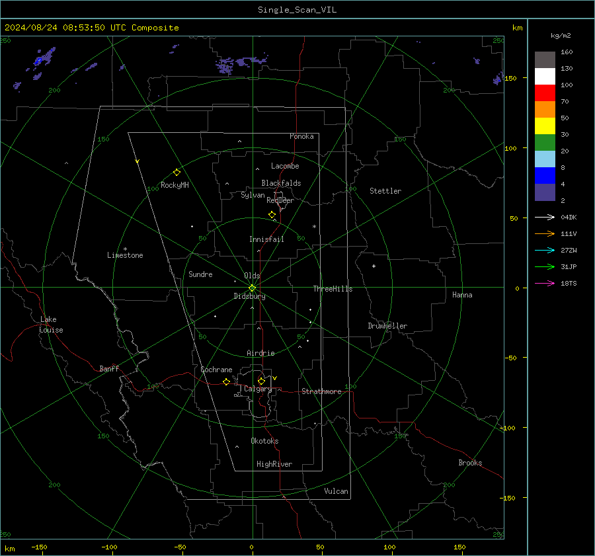Click the Ponoka town label
The width and height of the screenshot is (595, 556).
(301, 136)
